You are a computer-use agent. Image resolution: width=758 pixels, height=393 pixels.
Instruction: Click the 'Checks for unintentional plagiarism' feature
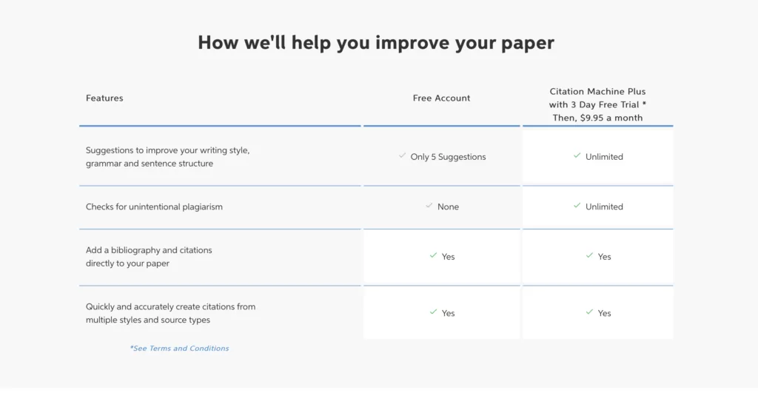click(x=154, y=206)
